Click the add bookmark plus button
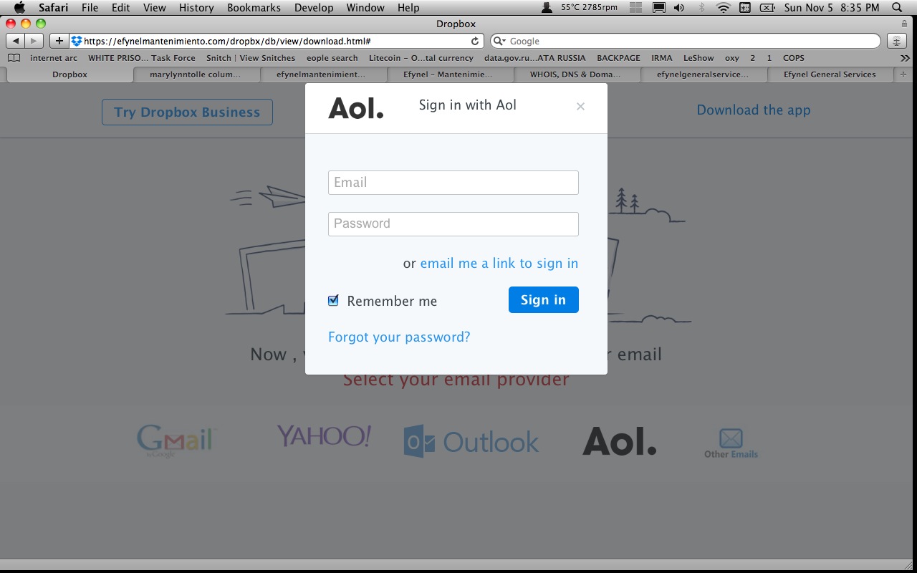The width and height of the screenshot is (917, 573). [x=59, y=41]
